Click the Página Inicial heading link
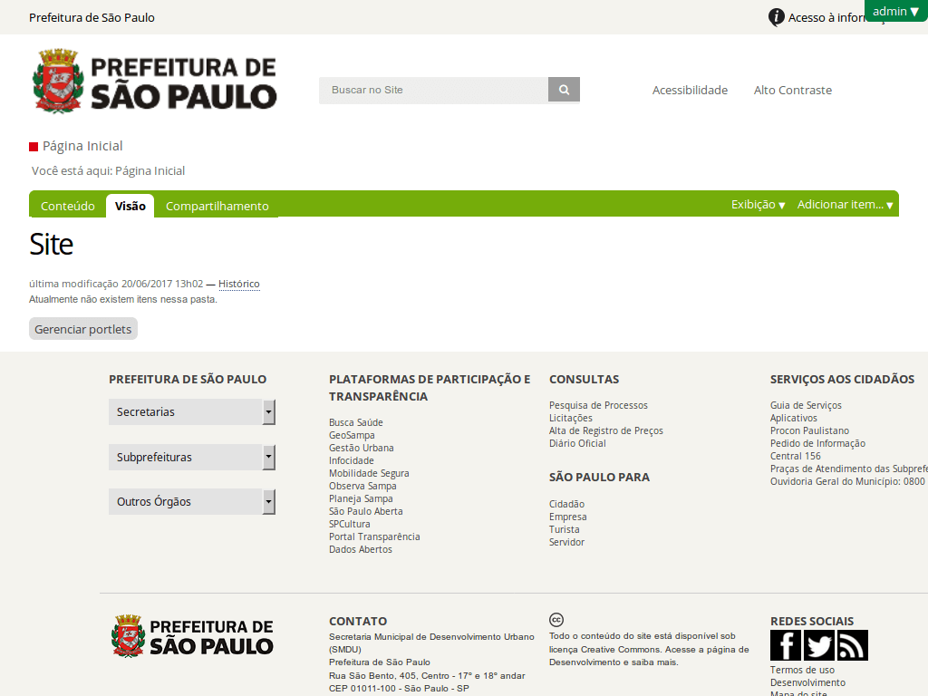The width and height of the screenshot is (928, 696). [82, 146]
